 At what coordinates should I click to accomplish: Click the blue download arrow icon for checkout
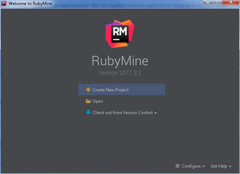pyautogui.click(x=88, y=112)
